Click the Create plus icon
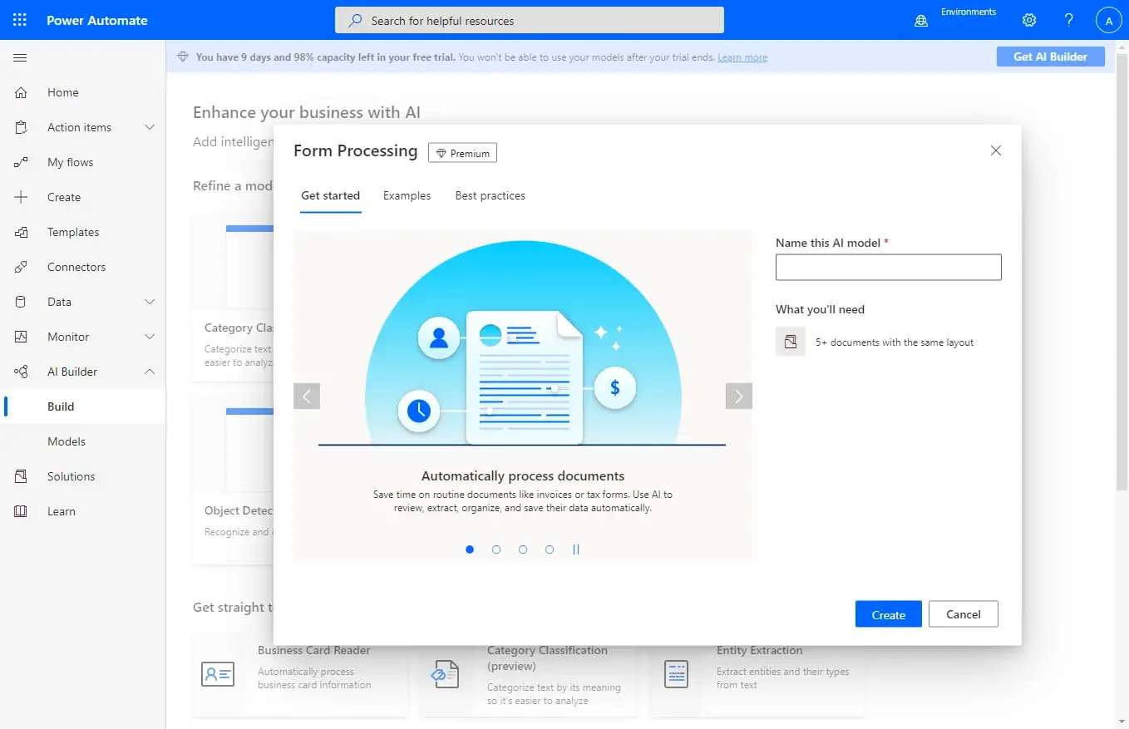The image size is (1129, 729). tap(22, 197)
